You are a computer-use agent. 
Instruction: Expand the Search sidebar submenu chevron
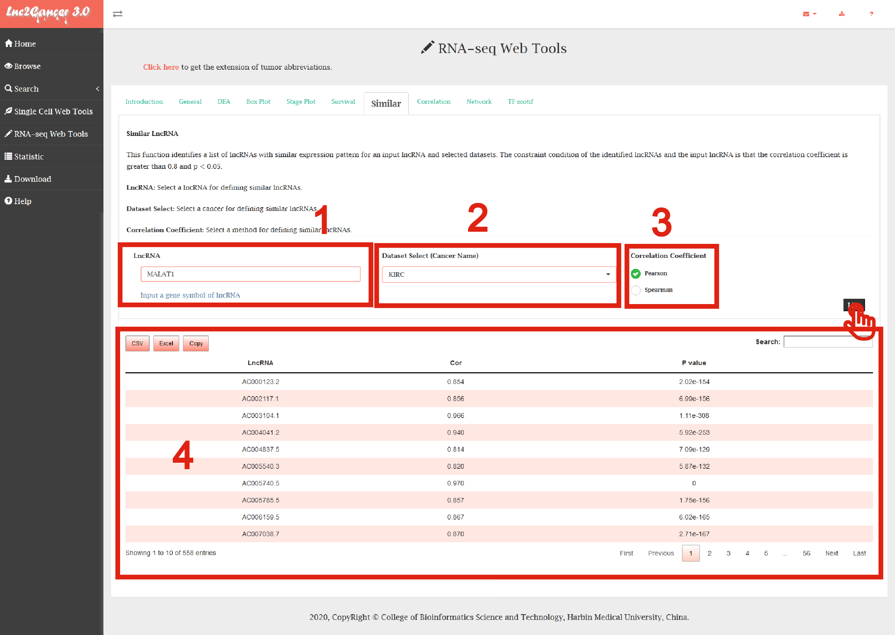click(x=97, y=89)
